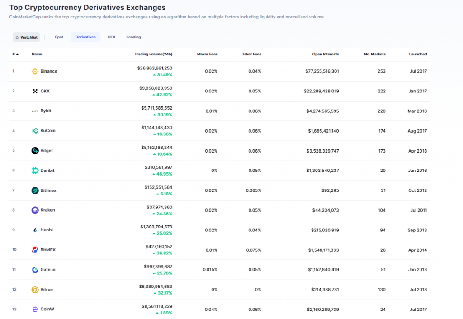This screenshot has height=319, width=463.
Task: Click the Bitget round logo icon
Action: click(x=35, y=151)
